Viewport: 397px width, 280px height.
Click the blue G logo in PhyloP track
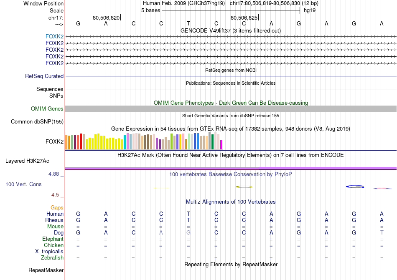(x=355, y=187)
